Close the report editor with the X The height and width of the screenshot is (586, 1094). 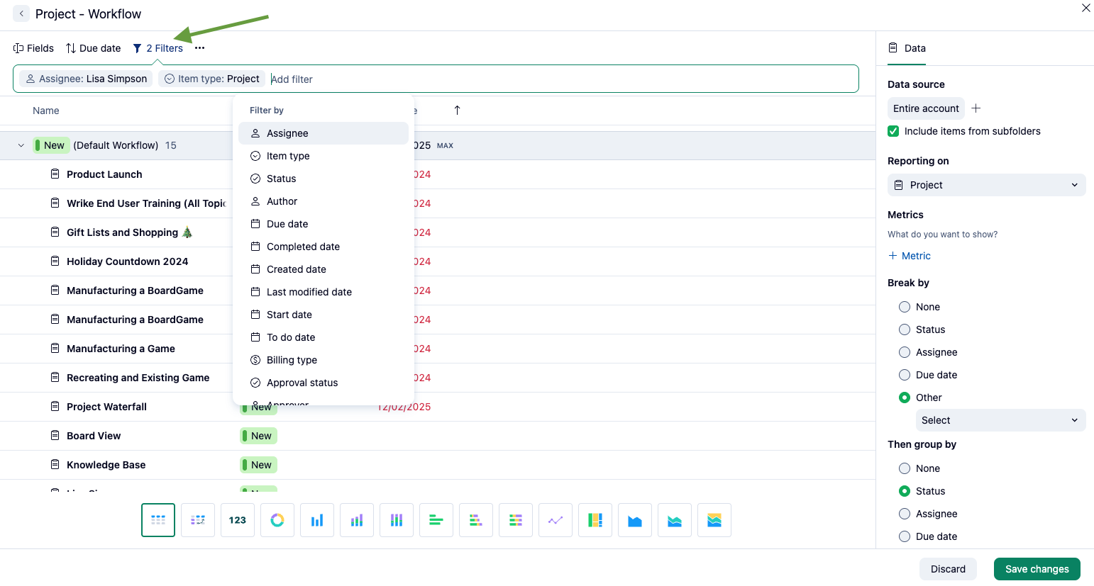point(1085,8)
